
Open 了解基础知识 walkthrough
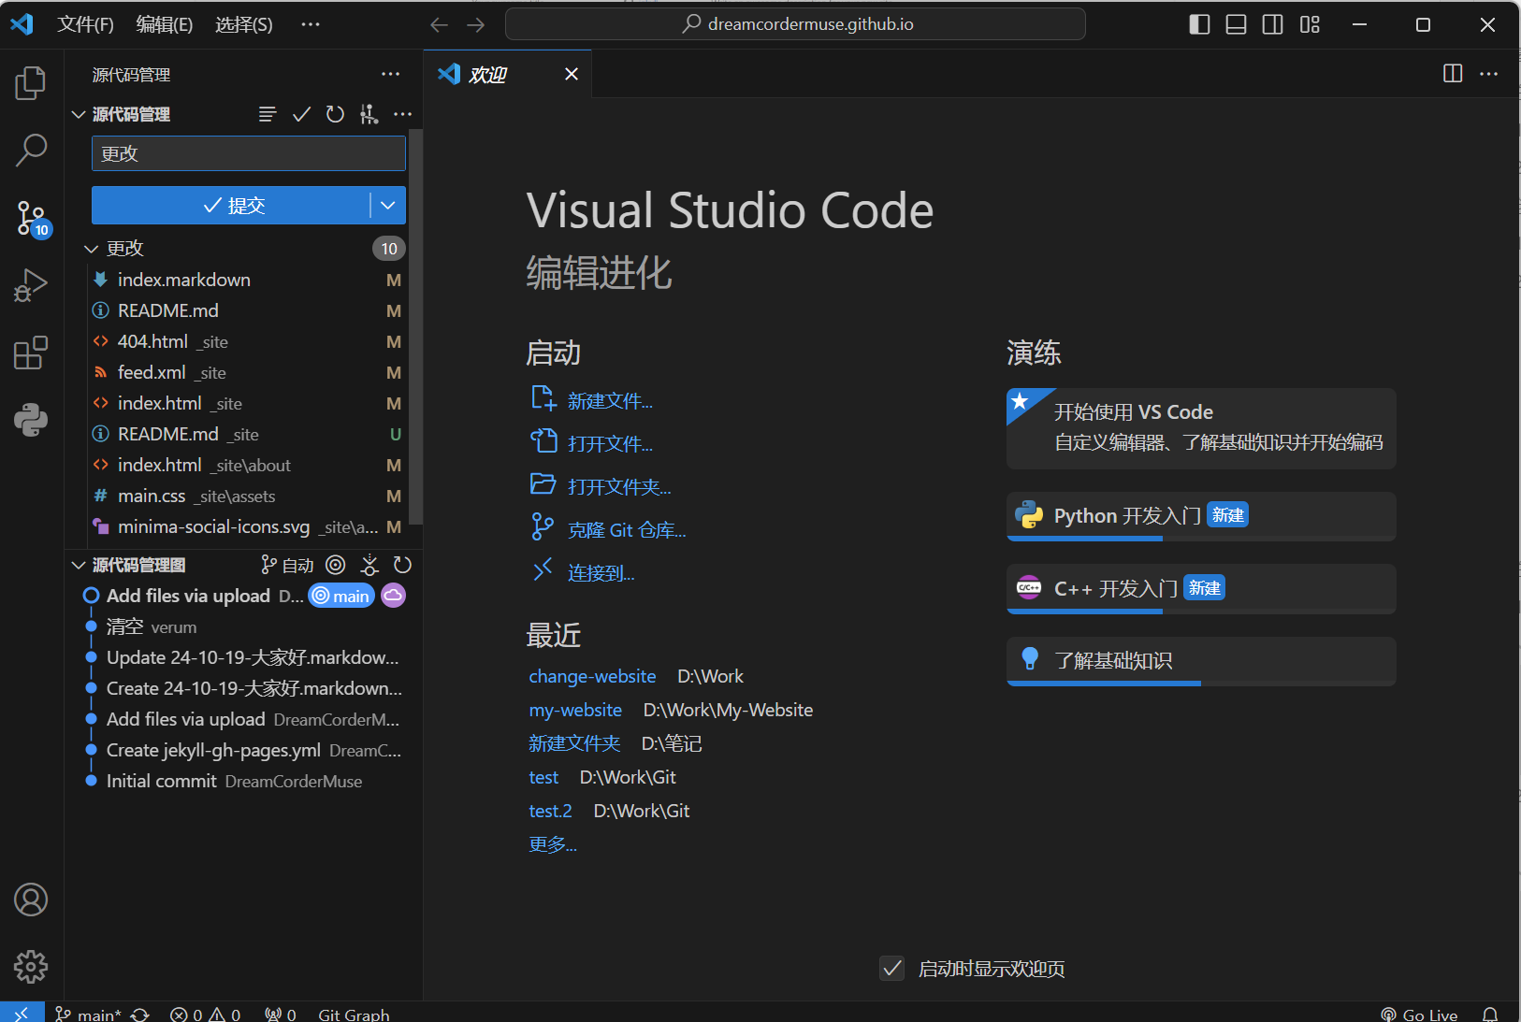click(1201, 661)
